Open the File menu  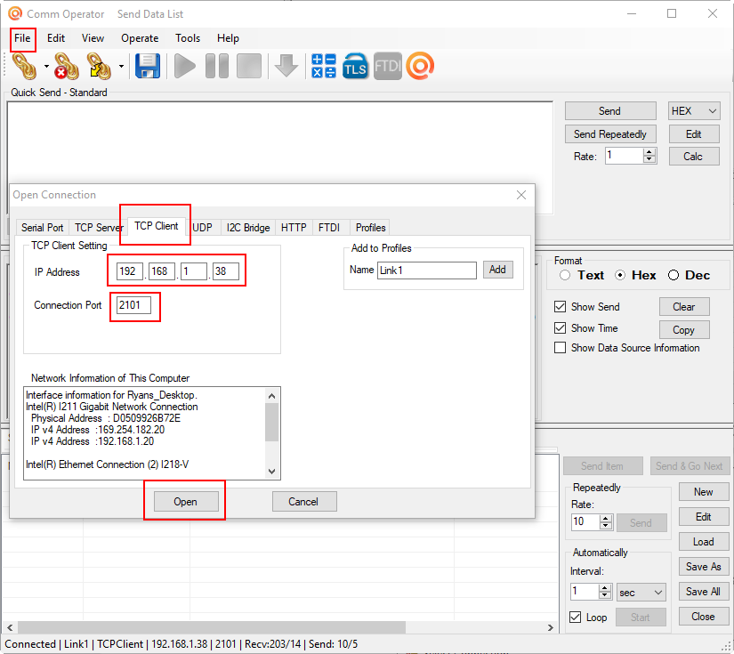[22, 38]
